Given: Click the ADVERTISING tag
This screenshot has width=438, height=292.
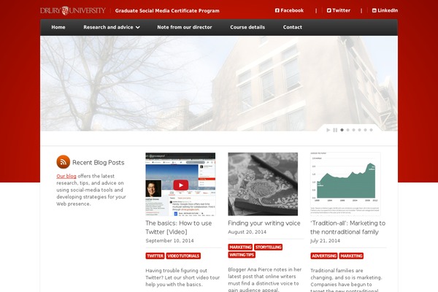Looking at the screenshot, I should [324, 256].
